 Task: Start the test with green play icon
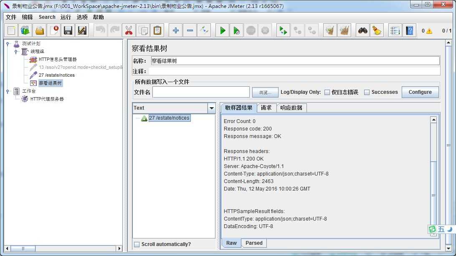click(x=223, y=30)
